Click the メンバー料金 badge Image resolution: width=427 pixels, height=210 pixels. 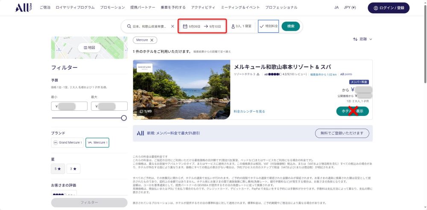(x=359, y=82)
